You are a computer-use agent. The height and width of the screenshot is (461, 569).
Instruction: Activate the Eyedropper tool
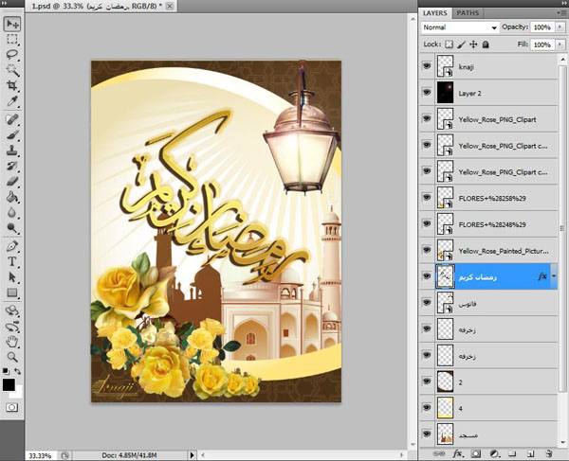(x=13, y=101)
